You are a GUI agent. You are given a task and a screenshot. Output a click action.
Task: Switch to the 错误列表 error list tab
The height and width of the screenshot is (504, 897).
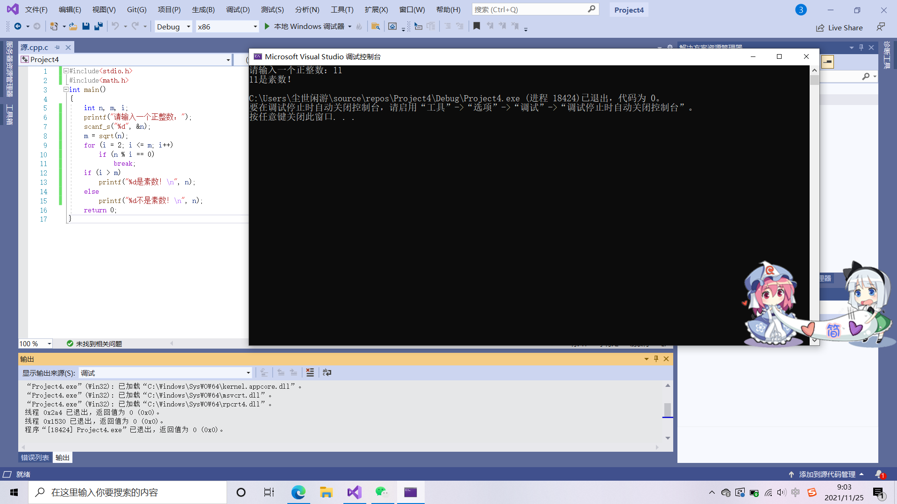(x=35, y=457)
